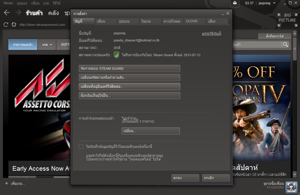This screenshot has width=300, height=195.
Task: Switch to the CLOUD settings tab
Action: tap(195, 21)
